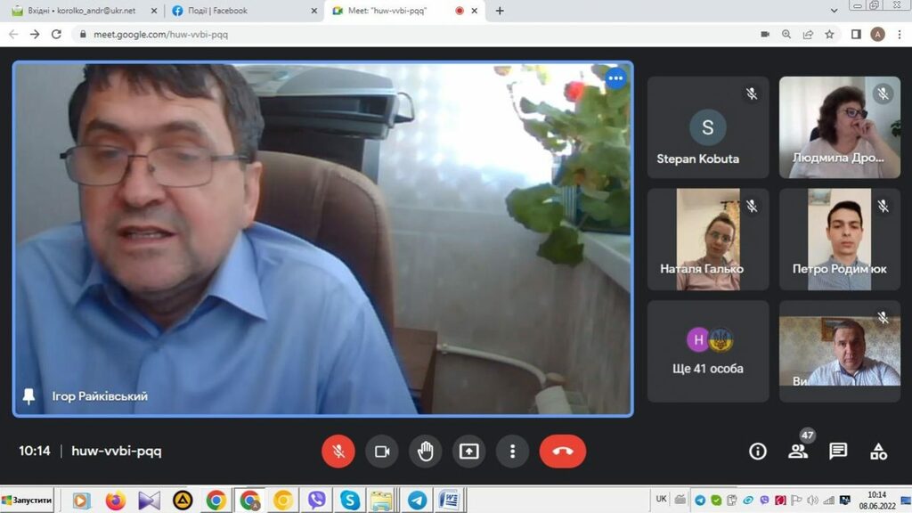Open the chat with everyone panel

point(838,452)
